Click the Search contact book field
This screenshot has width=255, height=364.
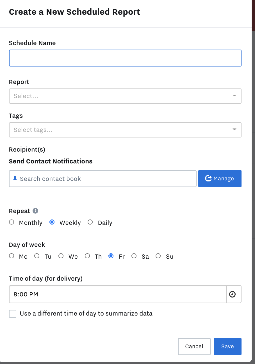click(103, 179)
